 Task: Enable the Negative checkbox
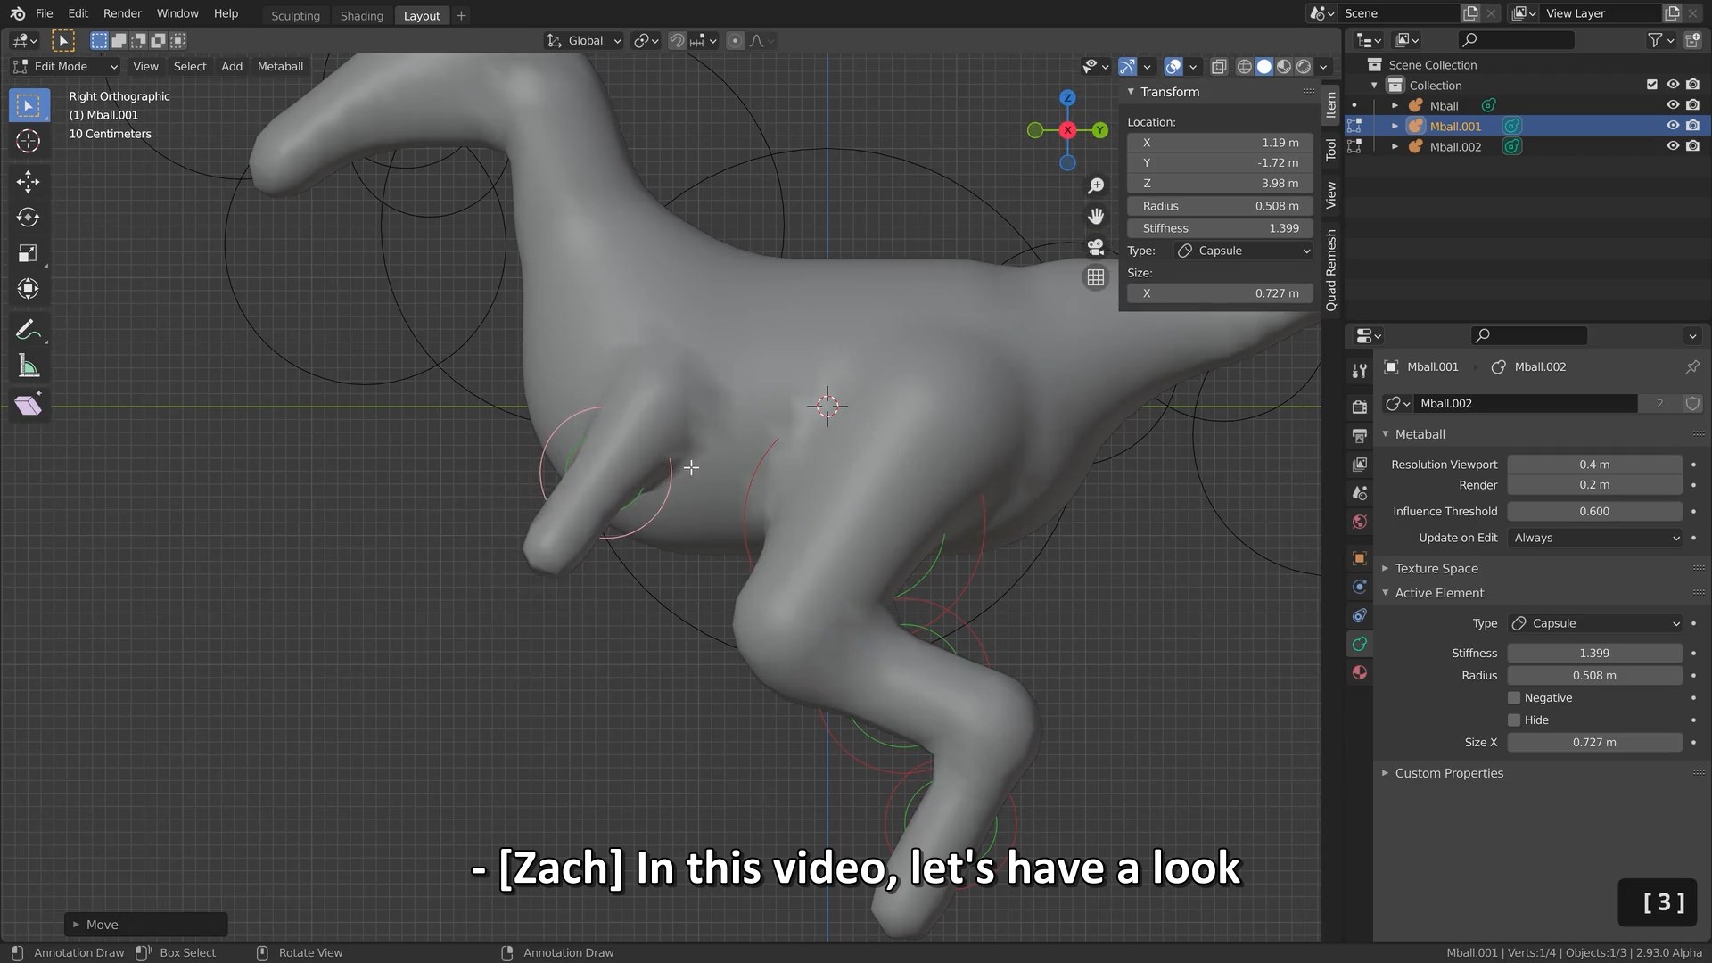(1514, 697)
